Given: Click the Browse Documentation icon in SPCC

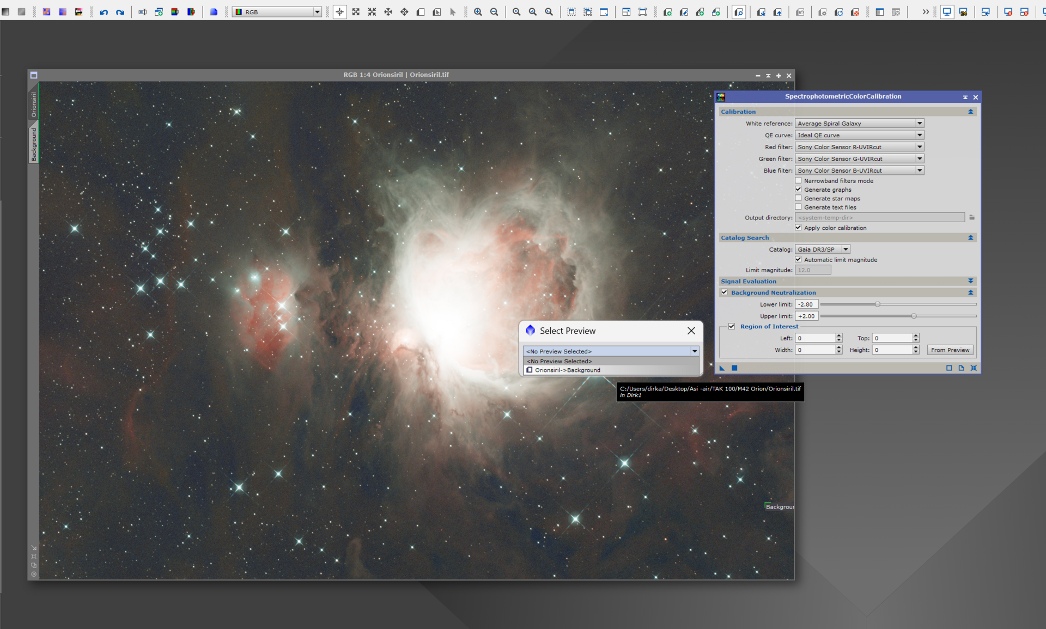Looking at the screenshot, I should click(961, 368).
